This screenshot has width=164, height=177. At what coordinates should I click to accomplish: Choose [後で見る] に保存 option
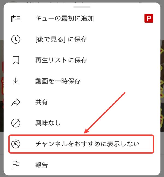point(82,39)
